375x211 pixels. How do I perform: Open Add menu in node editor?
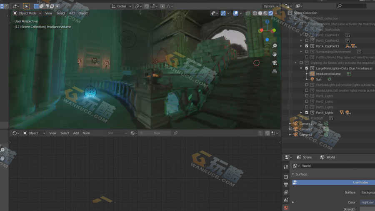76,133
